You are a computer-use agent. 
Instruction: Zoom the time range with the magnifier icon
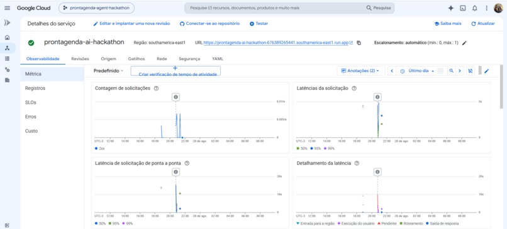click(451, 71)
